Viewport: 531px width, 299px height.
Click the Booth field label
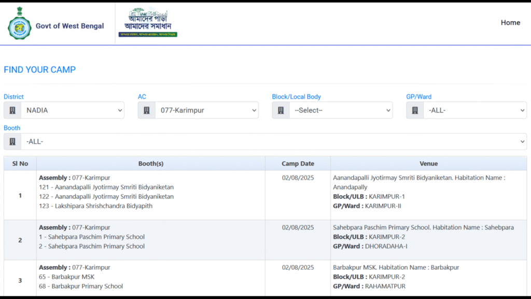pyautogui.click(x=12, y=128)
